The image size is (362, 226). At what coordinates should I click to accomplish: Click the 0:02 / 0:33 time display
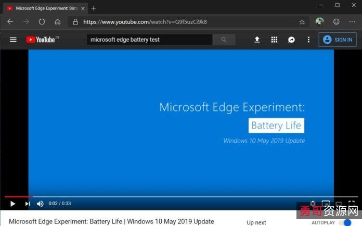pos(60,204)
